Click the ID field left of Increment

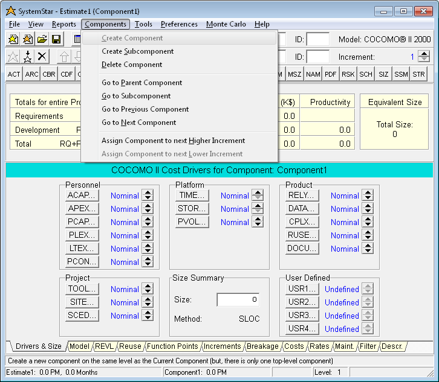point(318,57)
